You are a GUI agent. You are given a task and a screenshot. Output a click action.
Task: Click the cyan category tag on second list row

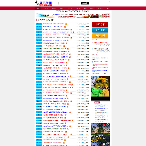(39, 27)
